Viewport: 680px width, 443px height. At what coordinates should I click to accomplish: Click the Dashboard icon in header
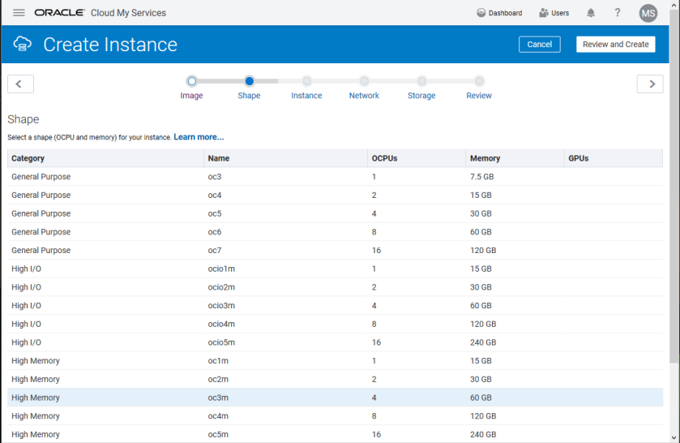tap(481, 13)
